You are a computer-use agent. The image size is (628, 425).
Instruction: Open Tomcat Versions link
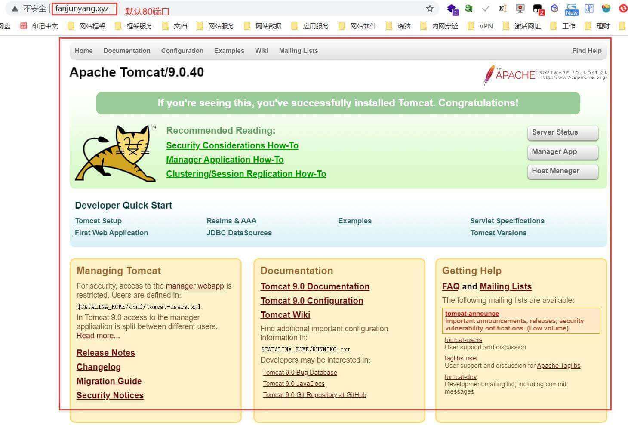point(498,233)
